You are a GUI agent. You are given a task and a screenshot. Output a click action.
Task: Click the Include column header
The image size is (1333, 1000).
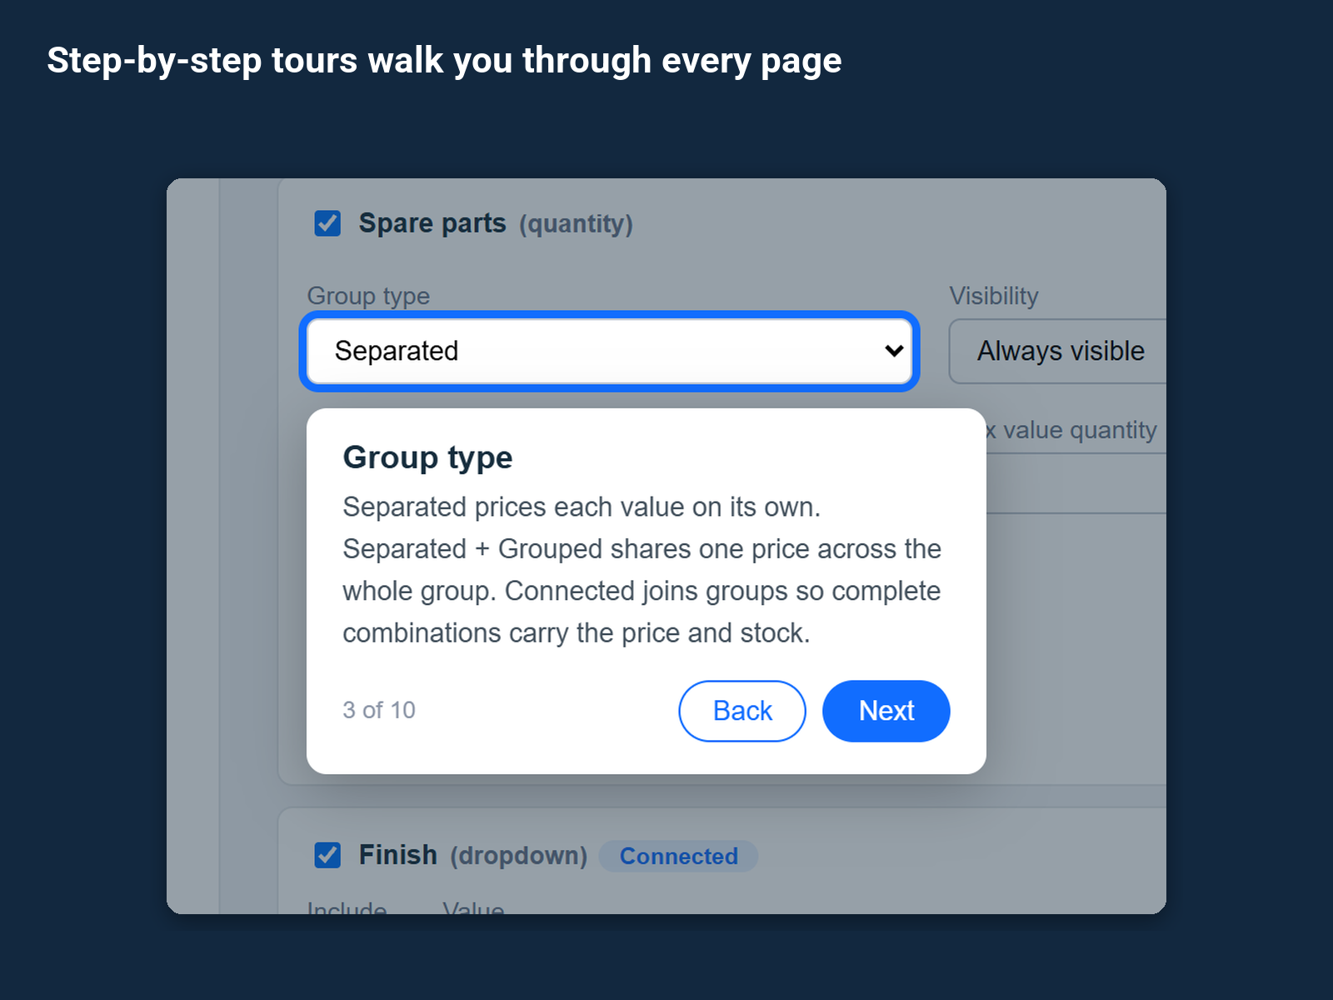pos(347,907)
